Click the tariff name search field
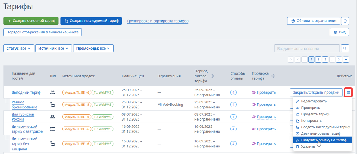 tap(307, 48)
